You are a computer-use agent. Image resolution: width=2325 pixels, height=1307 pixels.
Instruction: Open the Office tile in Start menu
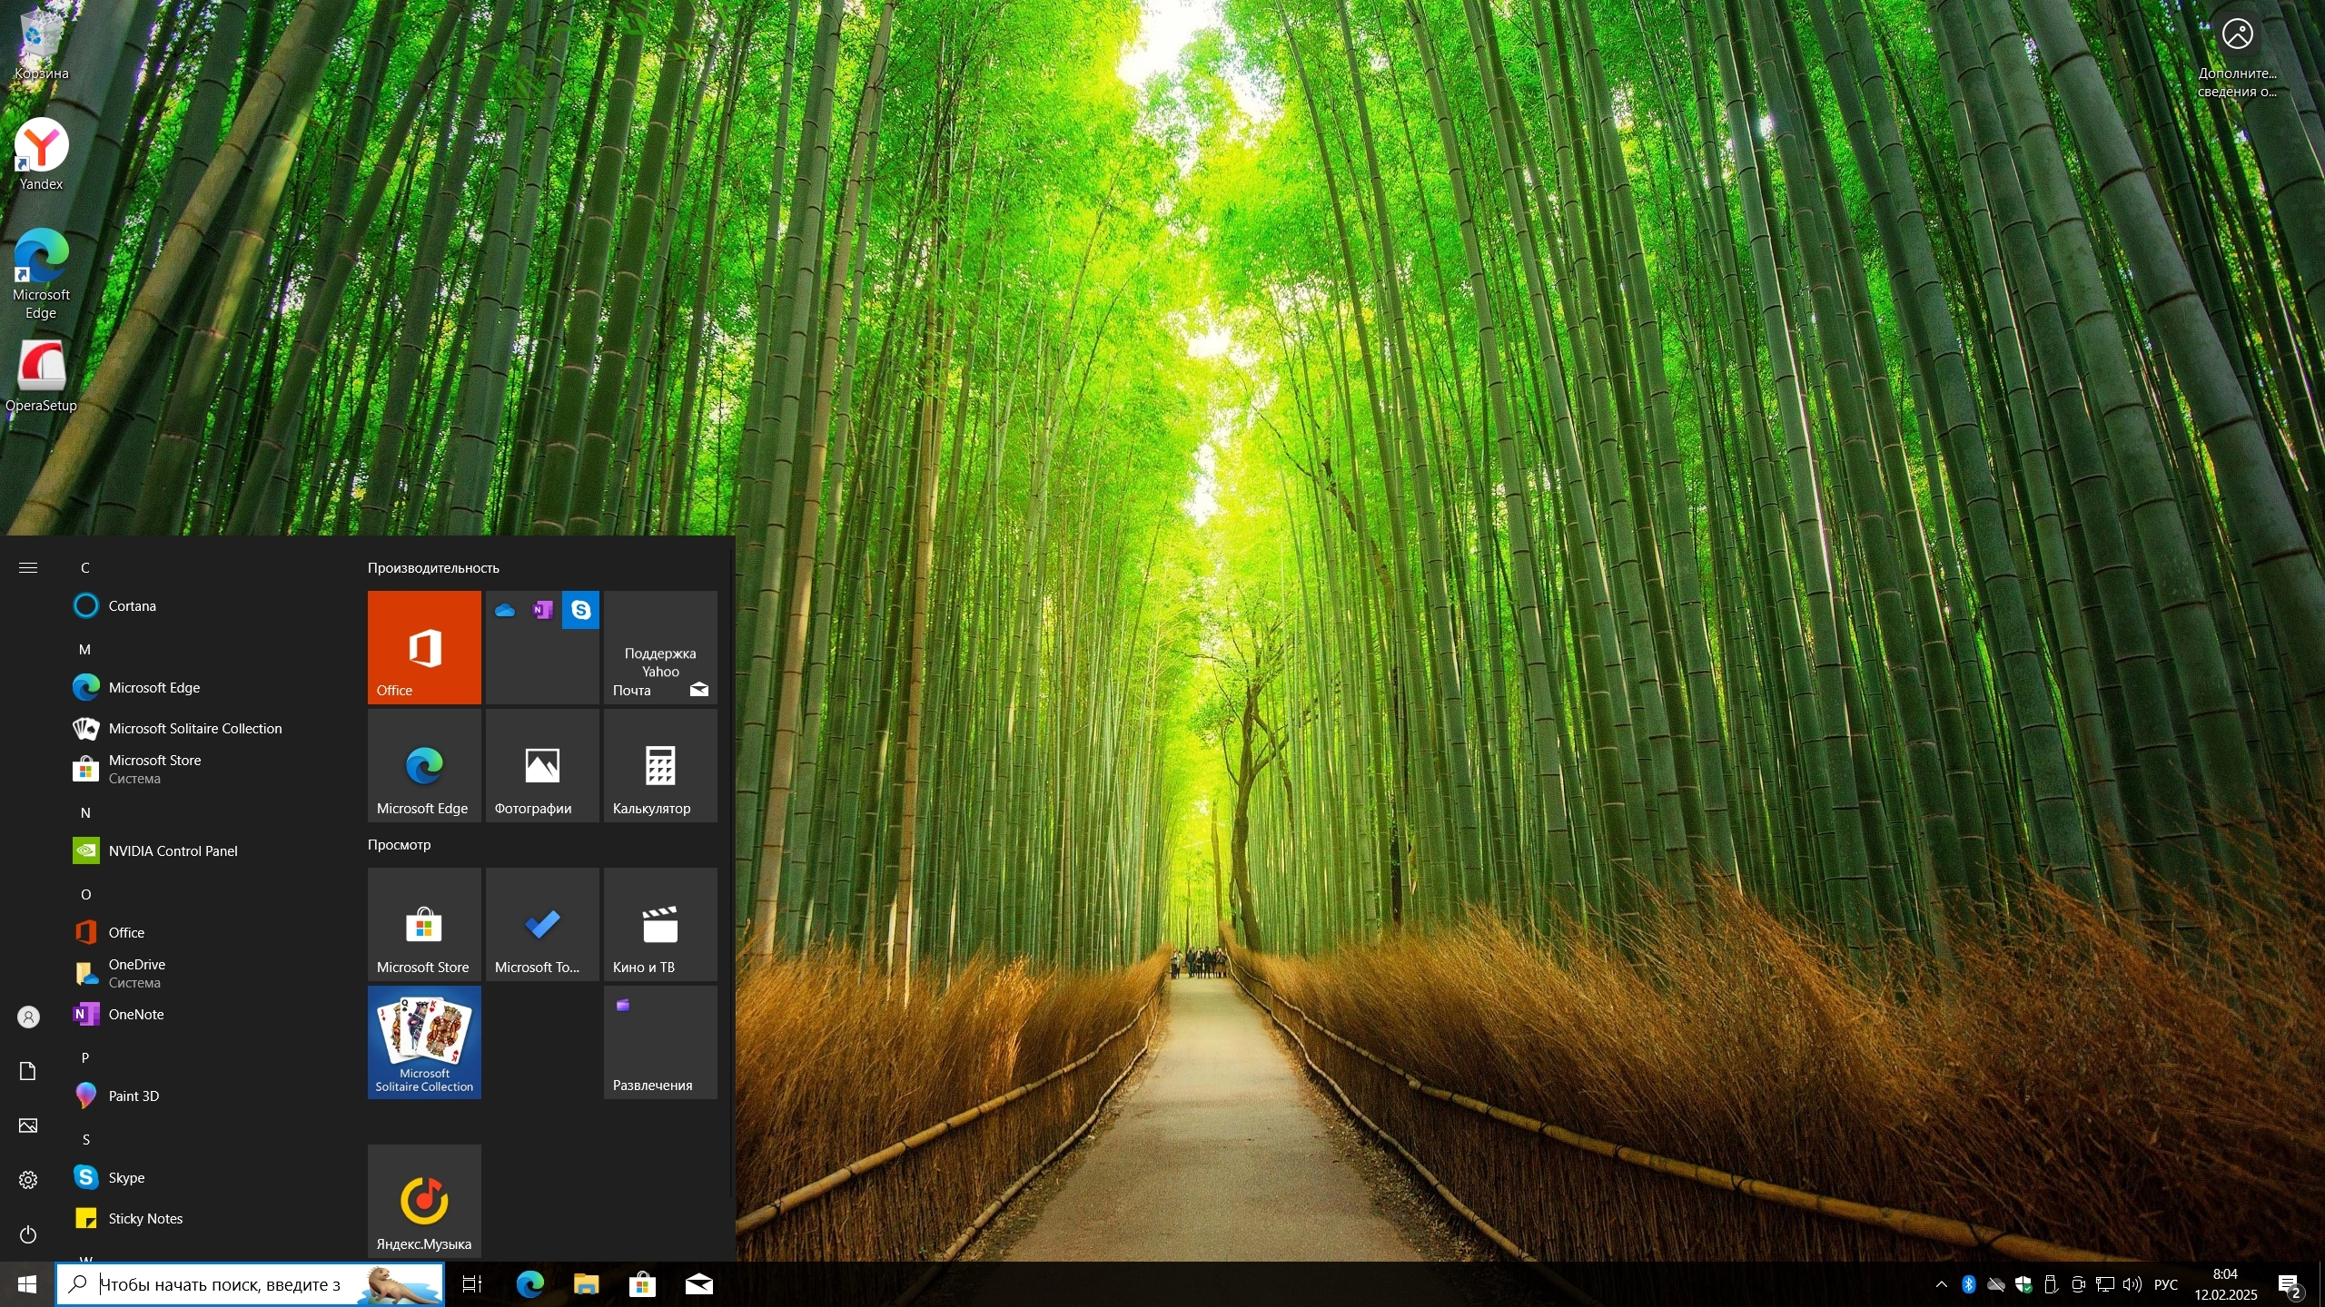[x=424, y=647]
